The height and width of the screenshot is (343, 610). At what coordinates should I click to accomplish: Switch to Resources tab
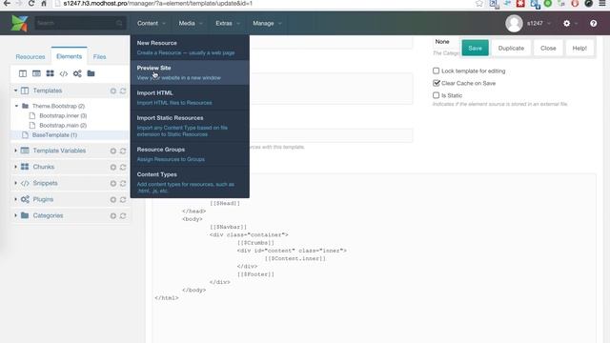click(x=30, y=57)
